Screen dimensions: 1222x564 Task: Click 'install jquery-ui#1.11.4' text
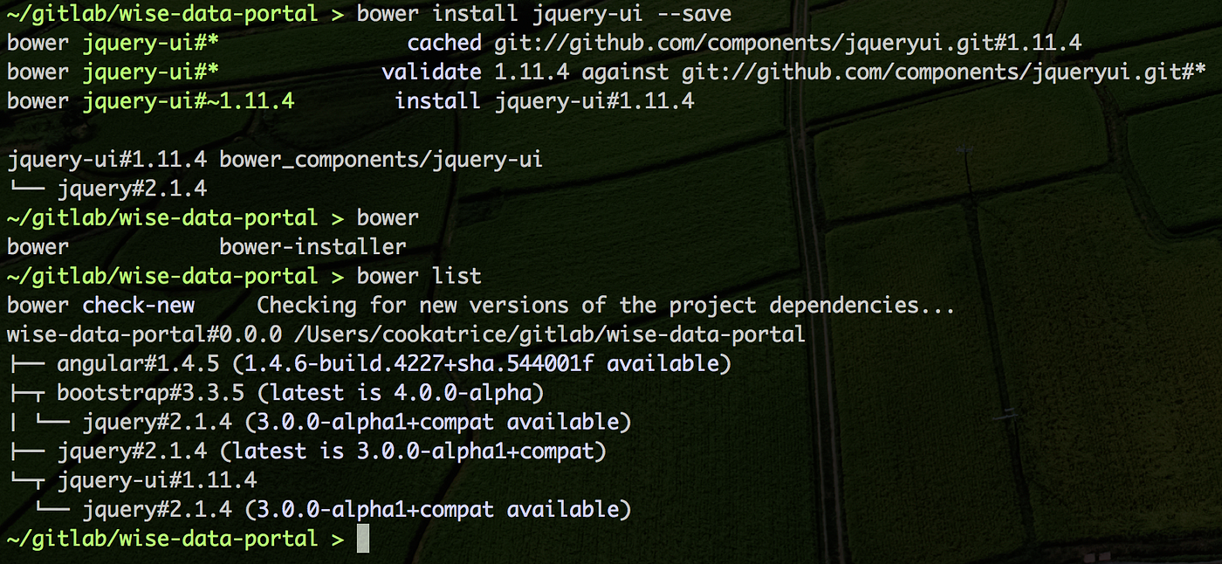[x=545, y=101]
